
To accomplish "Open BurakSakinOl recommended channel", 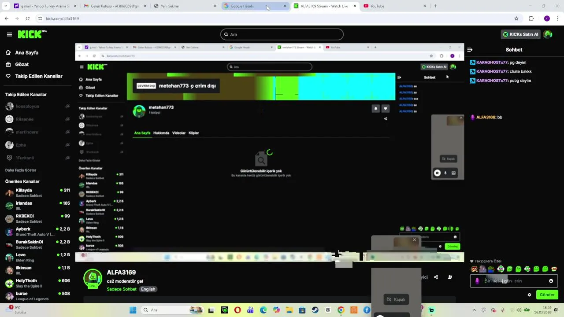I will pos(37,244).
